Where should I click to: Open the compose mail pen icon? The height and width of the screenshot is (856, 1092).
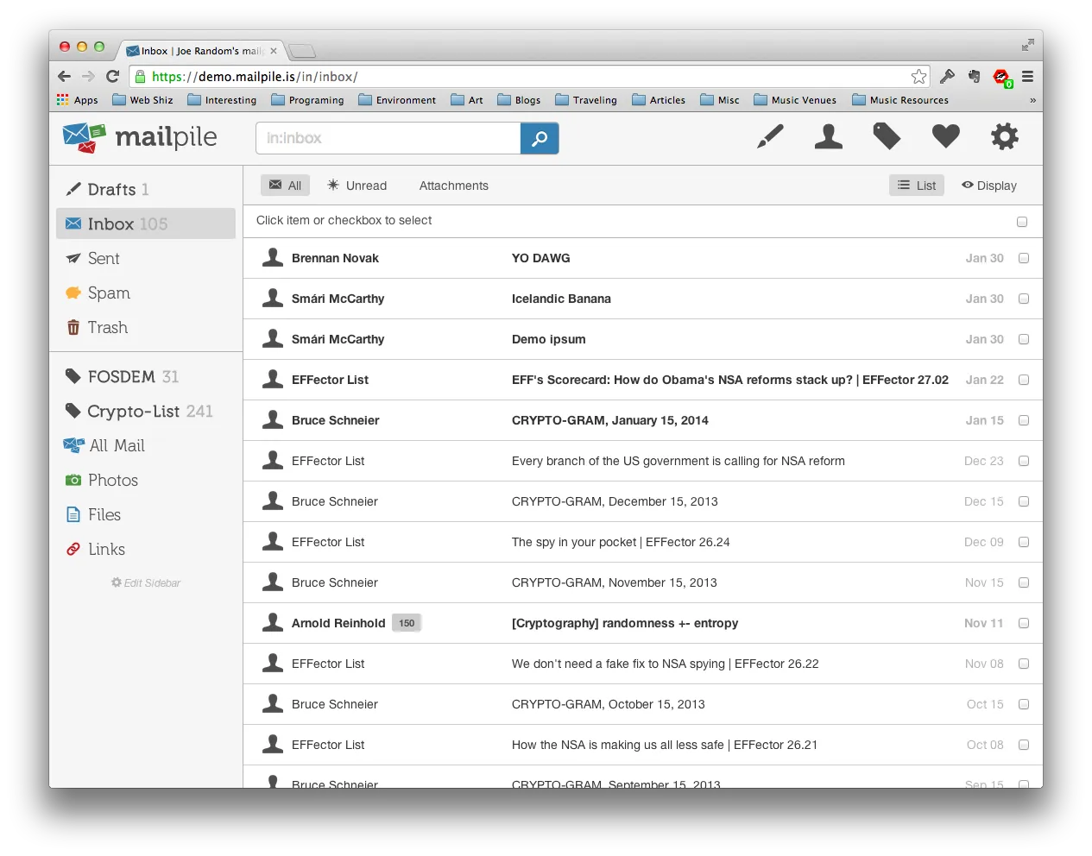(770, 136)
